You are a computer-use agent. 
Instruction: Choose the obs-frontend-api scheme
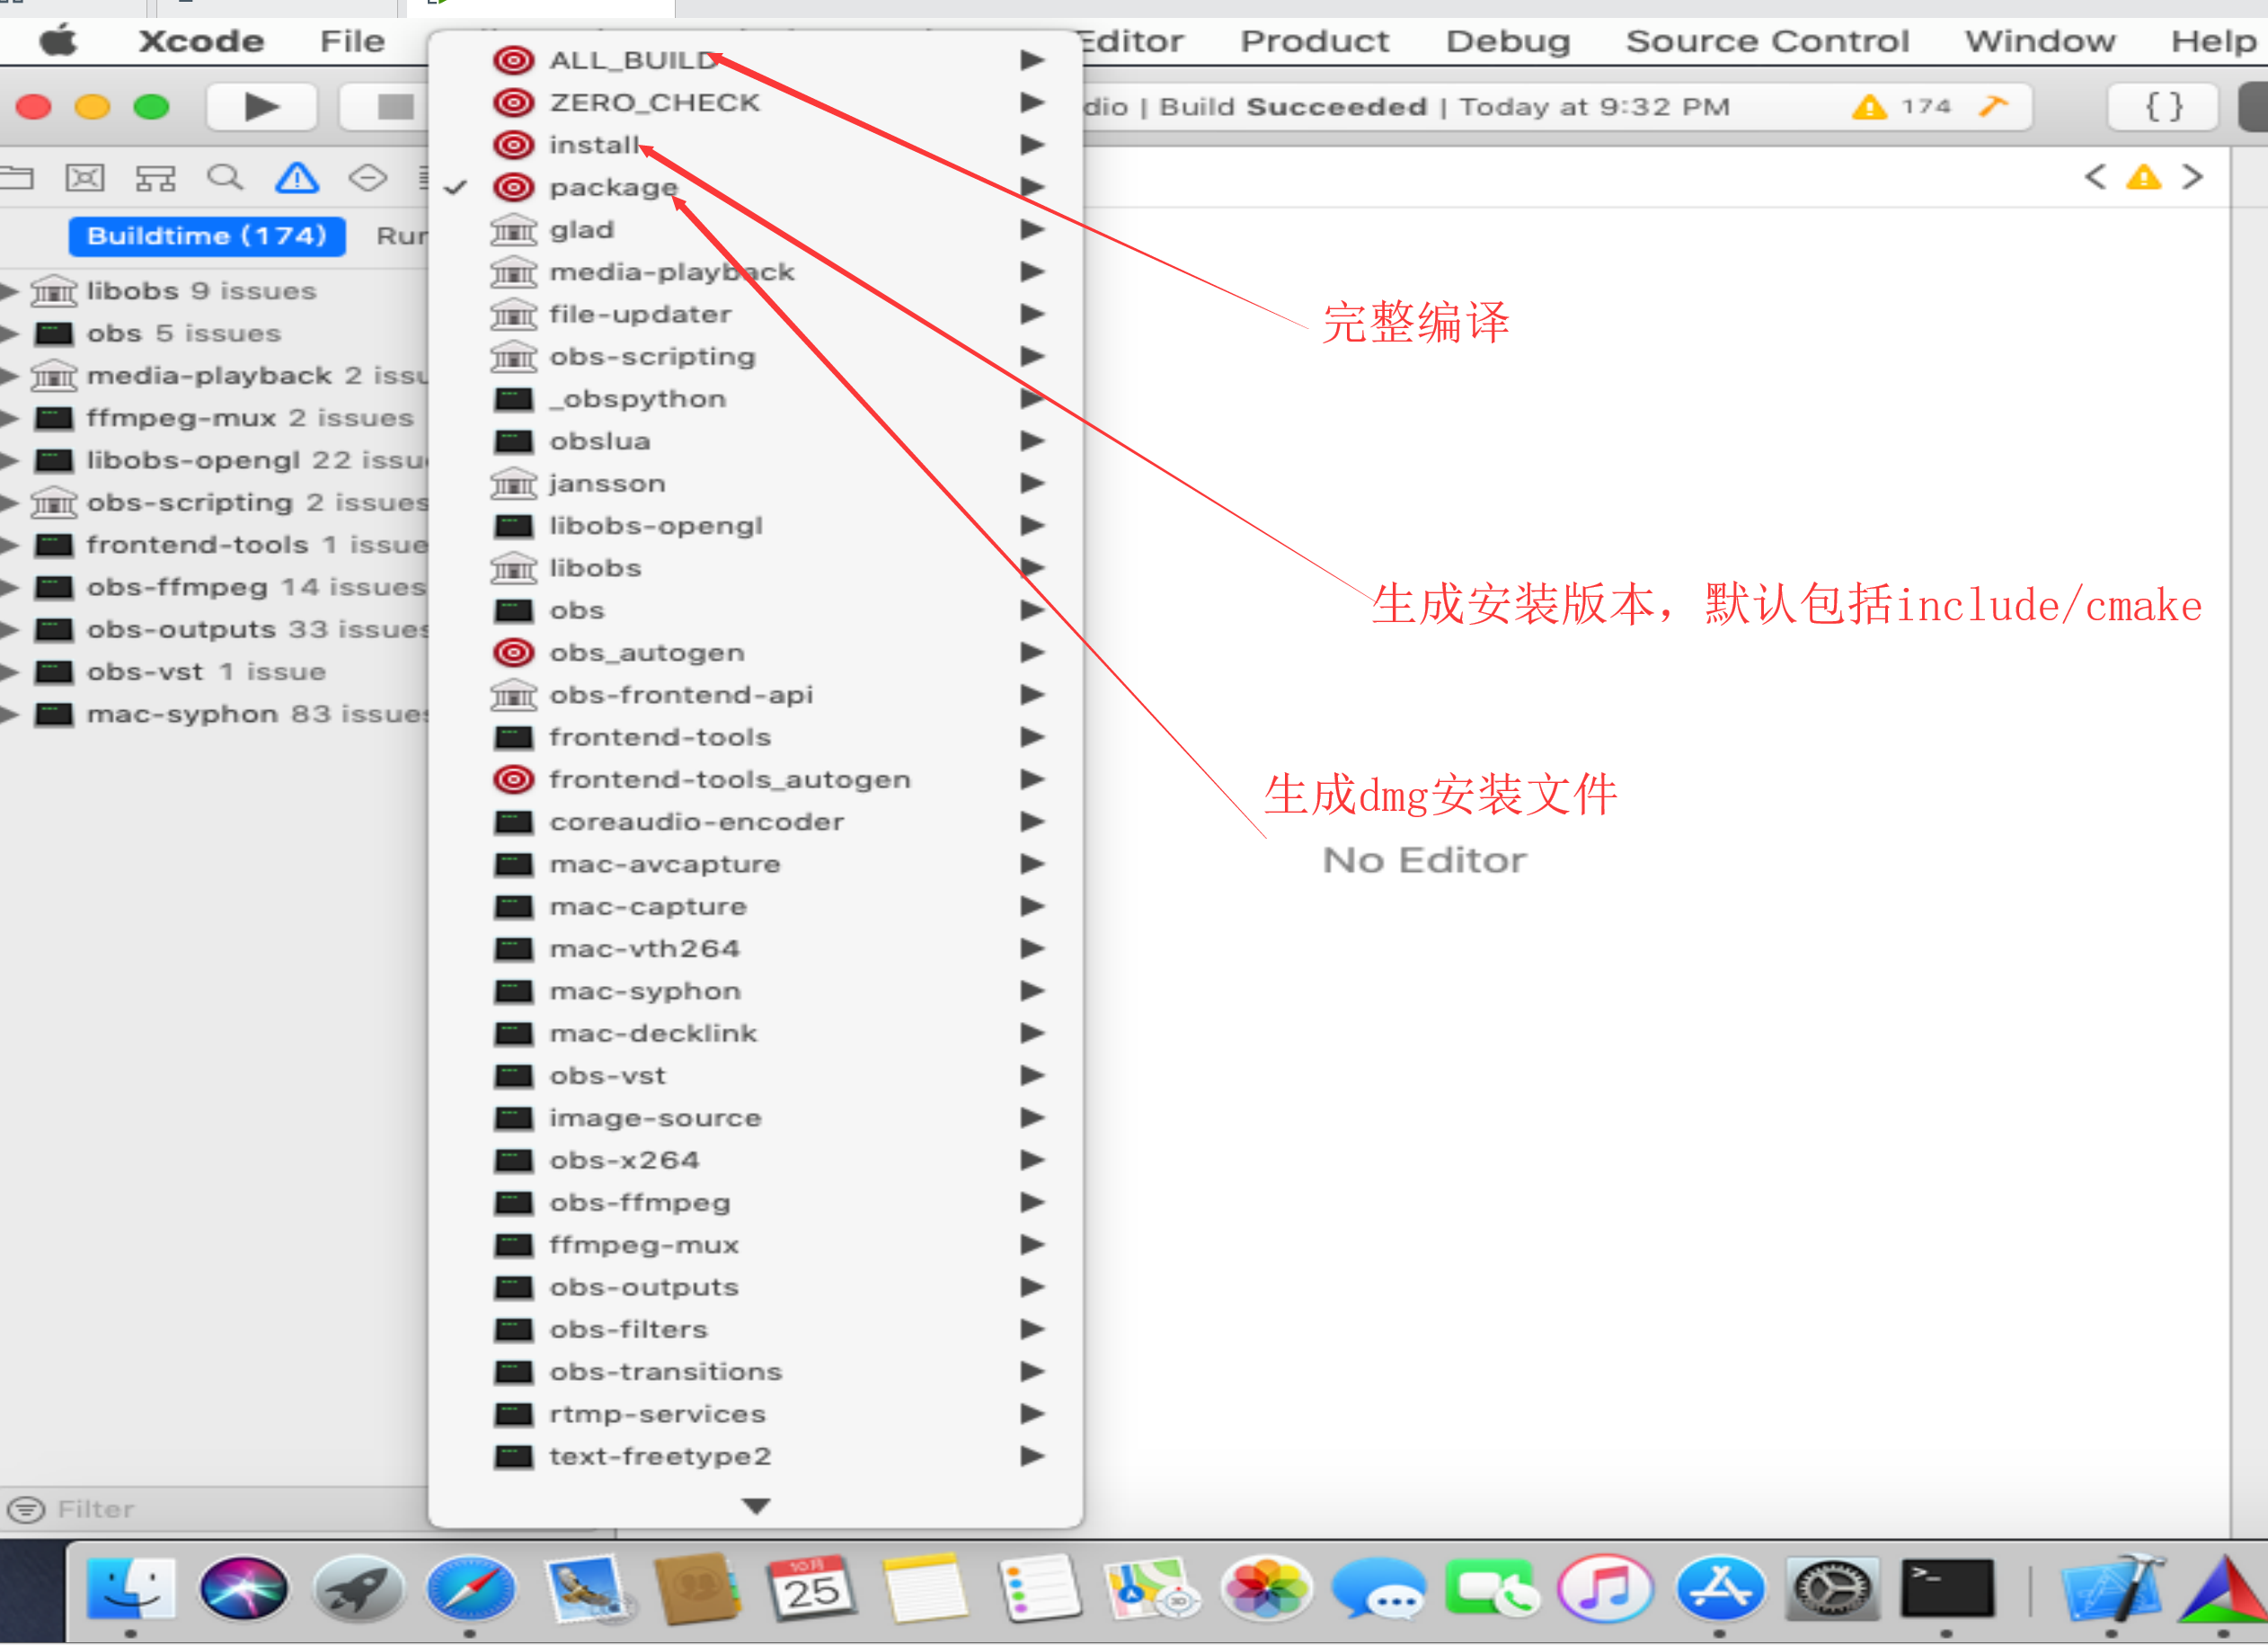[x=756, y=695]
